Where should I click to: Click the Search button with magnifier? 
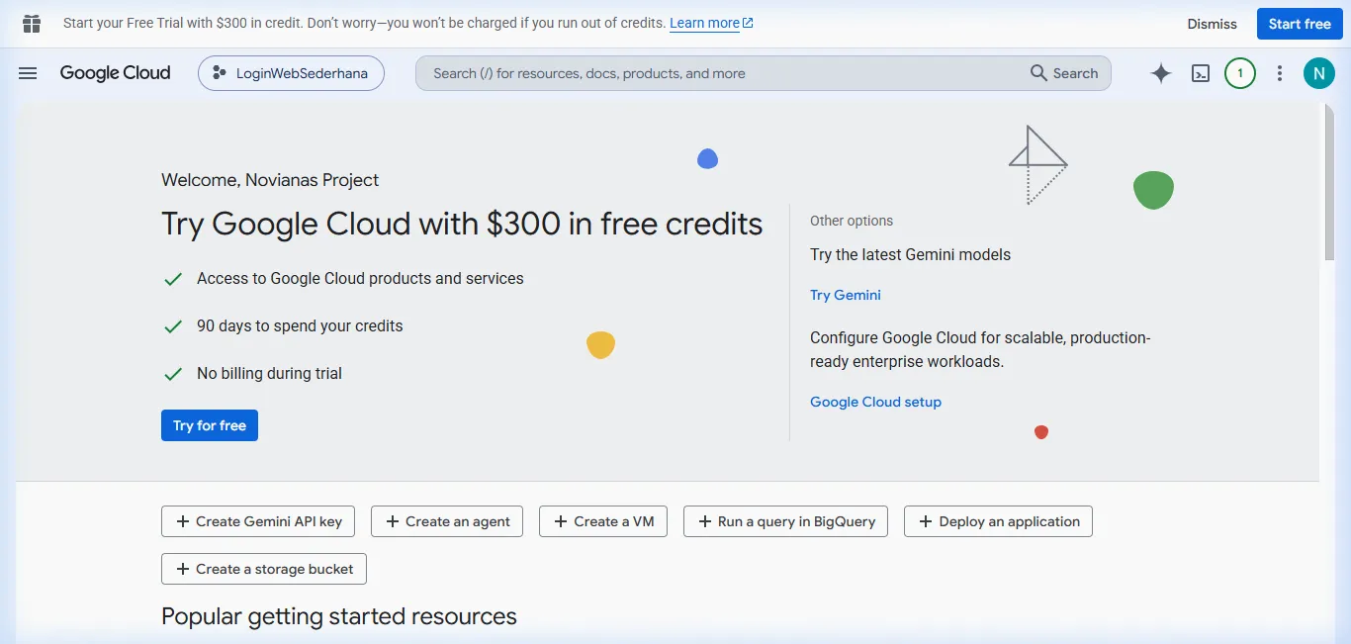(1064, 73)
